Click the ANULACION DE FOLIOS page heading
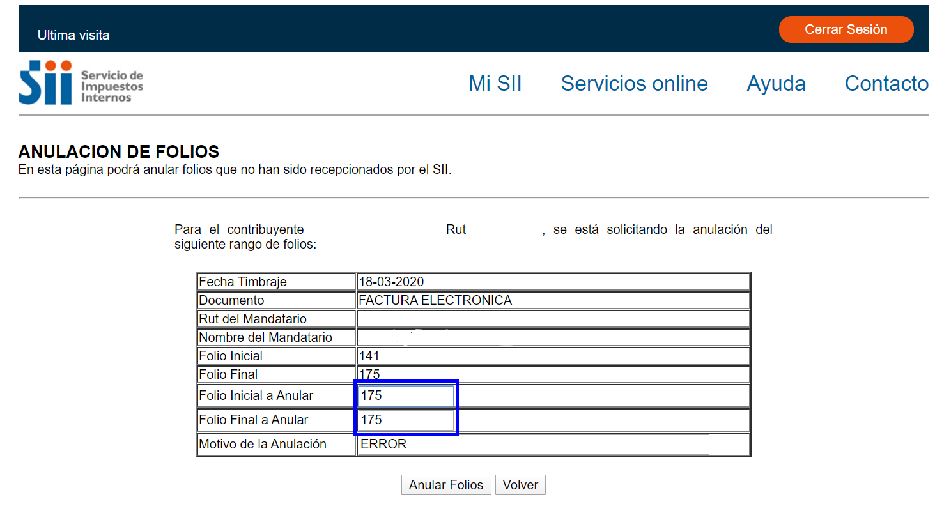Screen dimensions: 951x529 [119, 151]
